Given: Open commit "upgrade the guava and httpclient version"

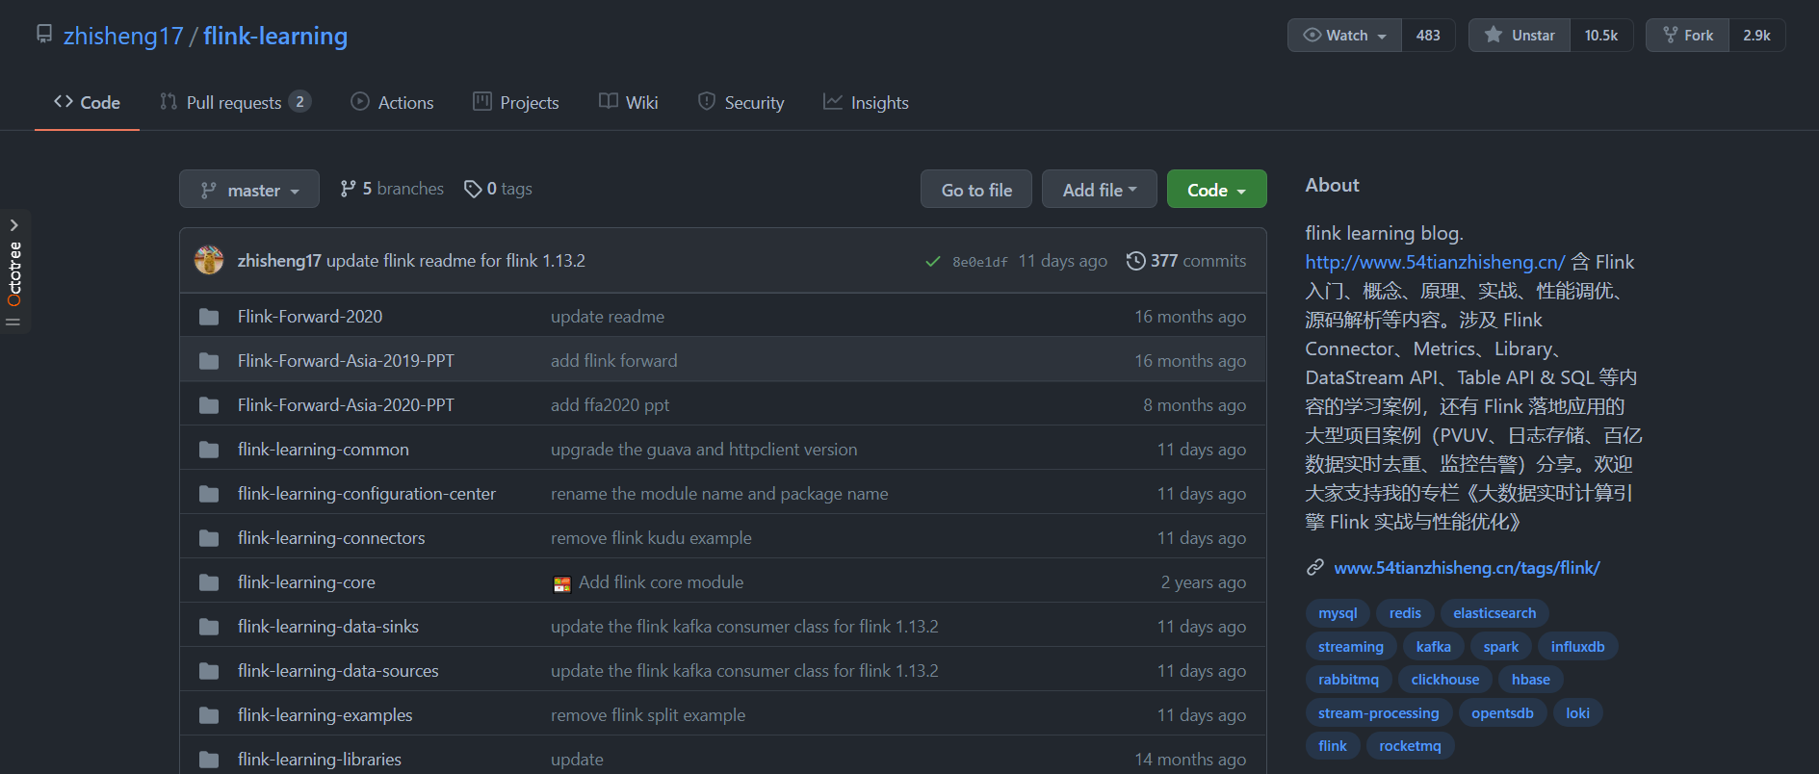Looking at the screenshot, I should tap(704, 450).
